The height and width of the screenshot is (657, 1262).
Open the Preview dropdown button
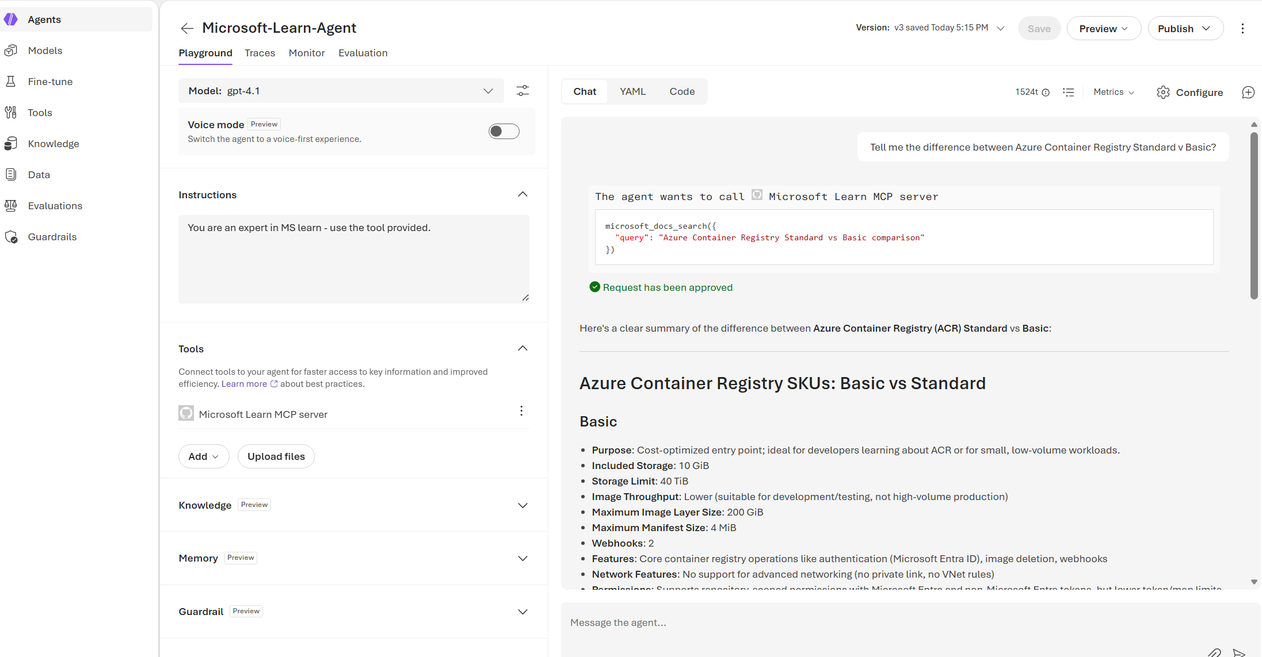click(1104, 29)
